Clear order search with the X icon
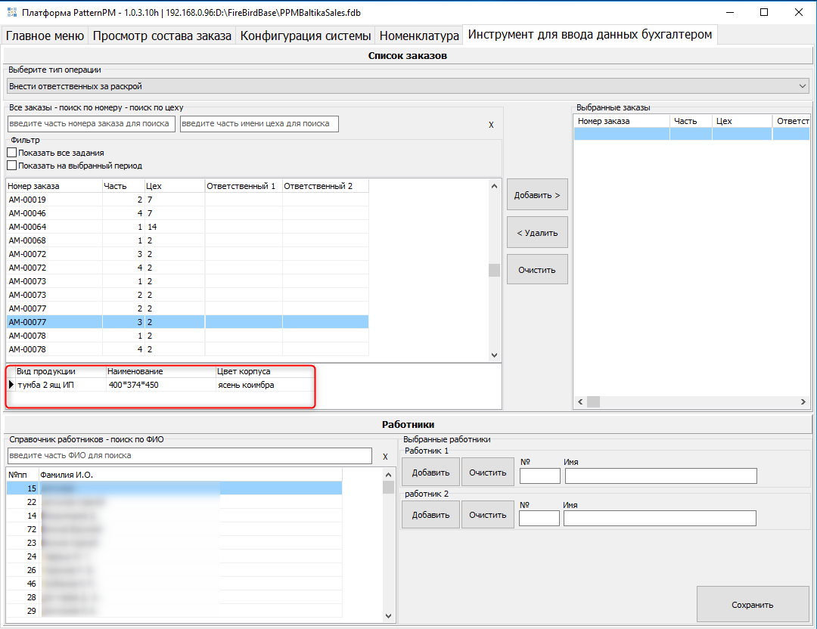This screenshot has height=629, width=817. (491, 125)
